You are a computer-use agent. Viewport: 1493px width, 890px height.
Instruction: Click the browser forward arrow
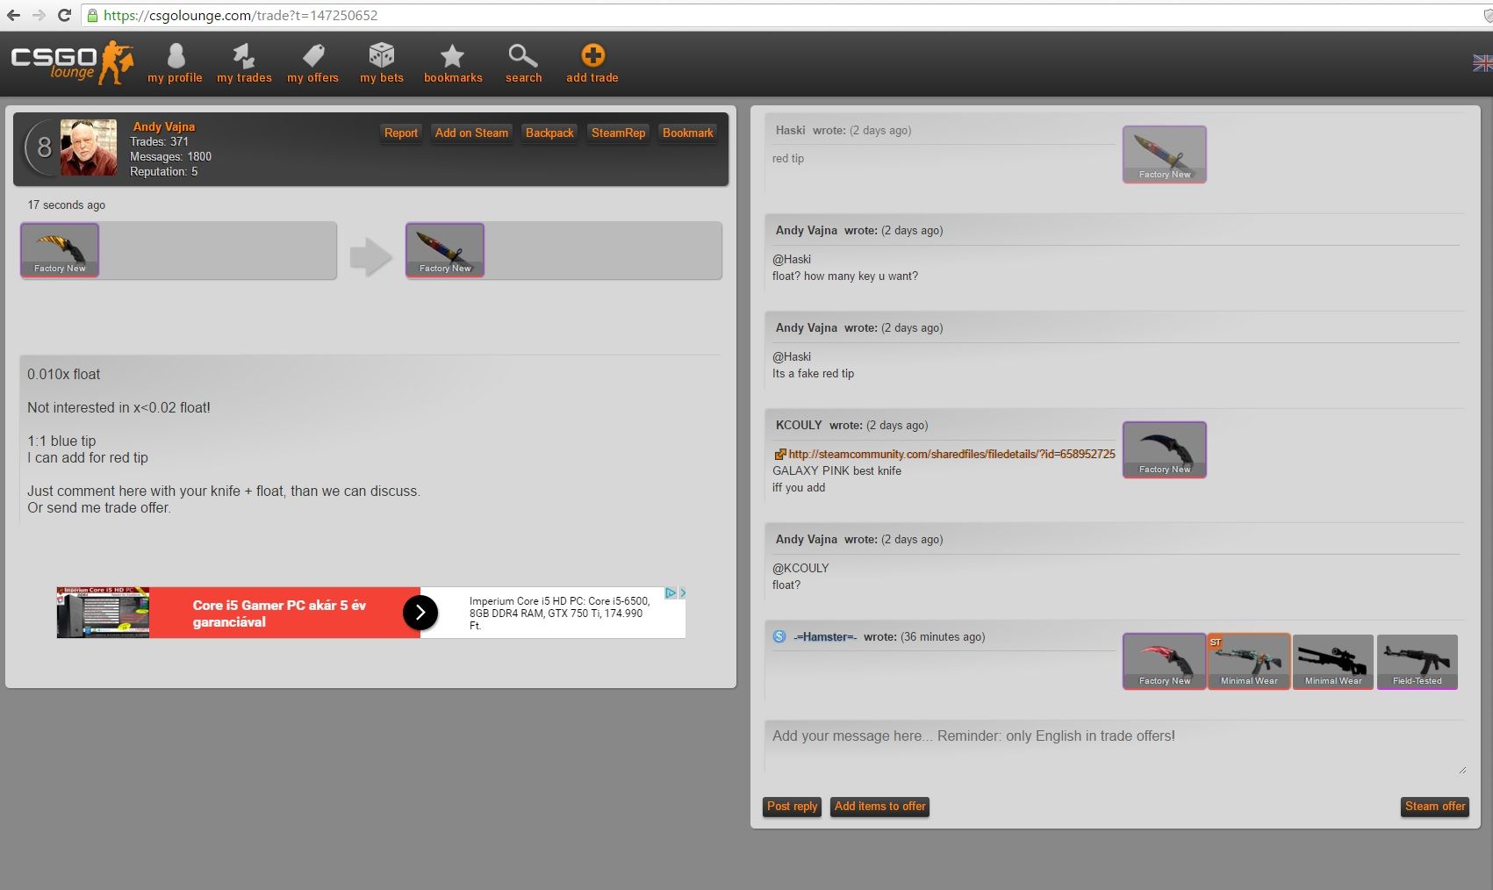[x=39, y=15]
